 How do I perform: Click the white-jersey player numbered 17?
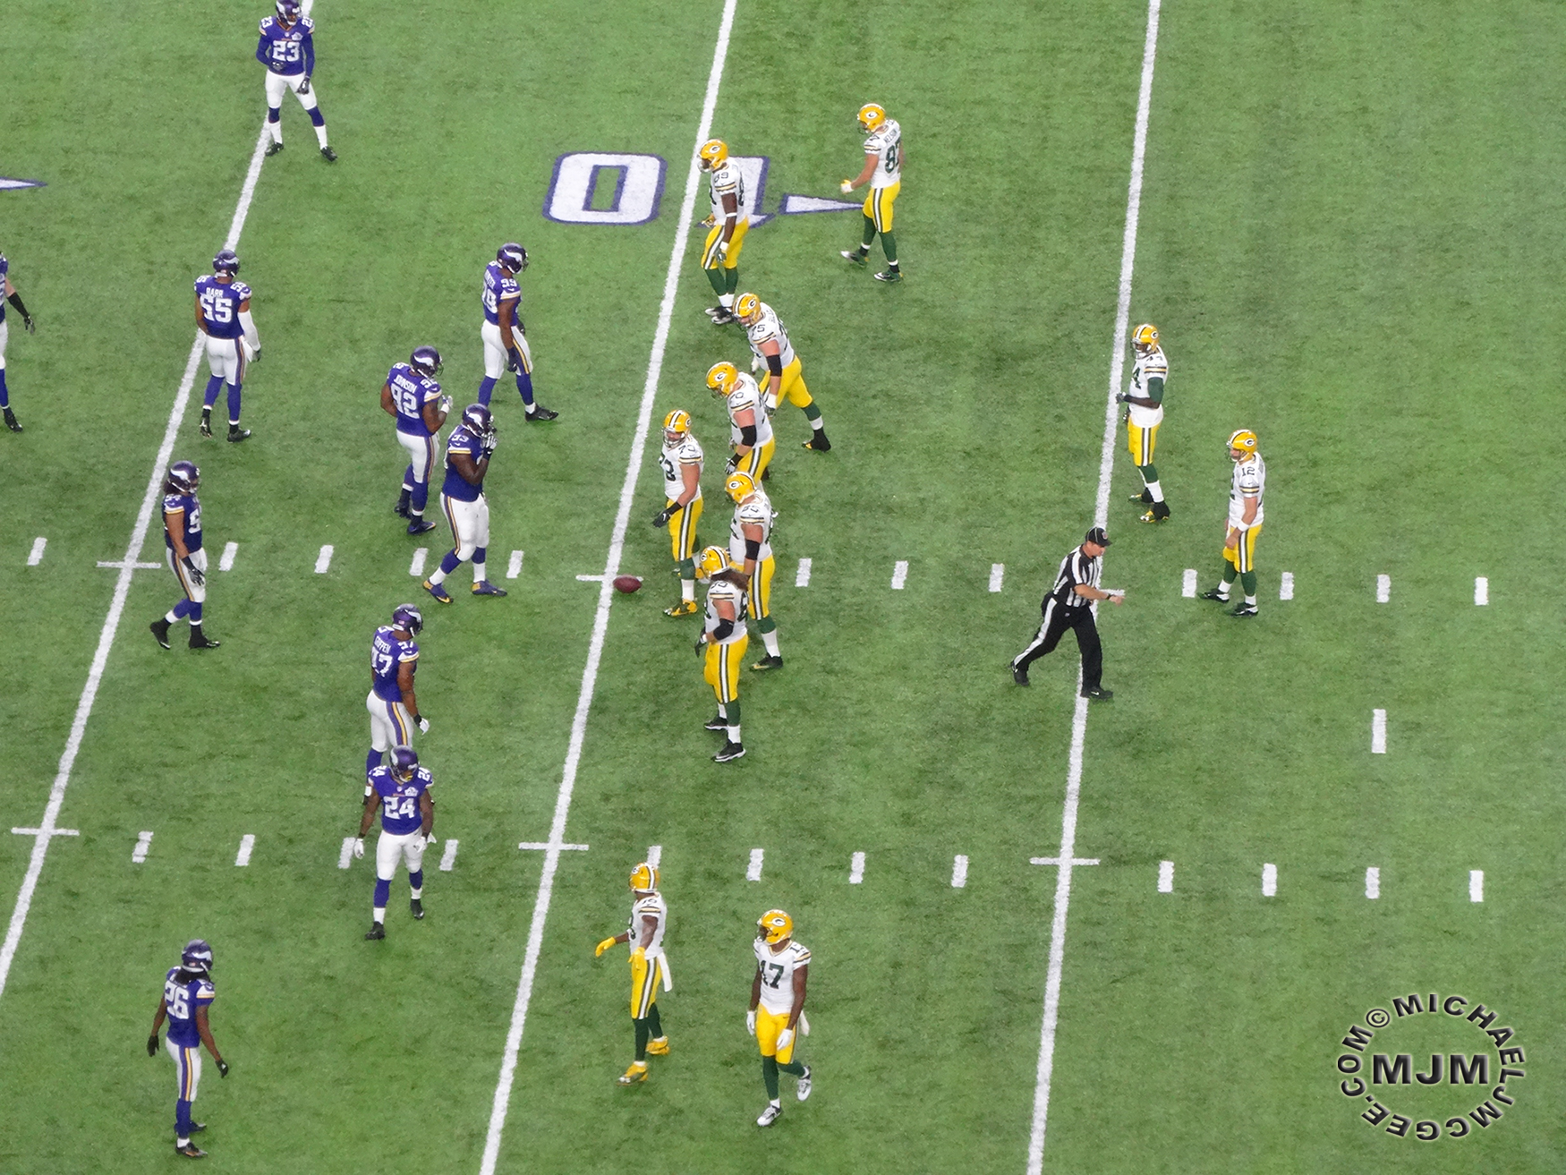click(x=779, y=1011)
